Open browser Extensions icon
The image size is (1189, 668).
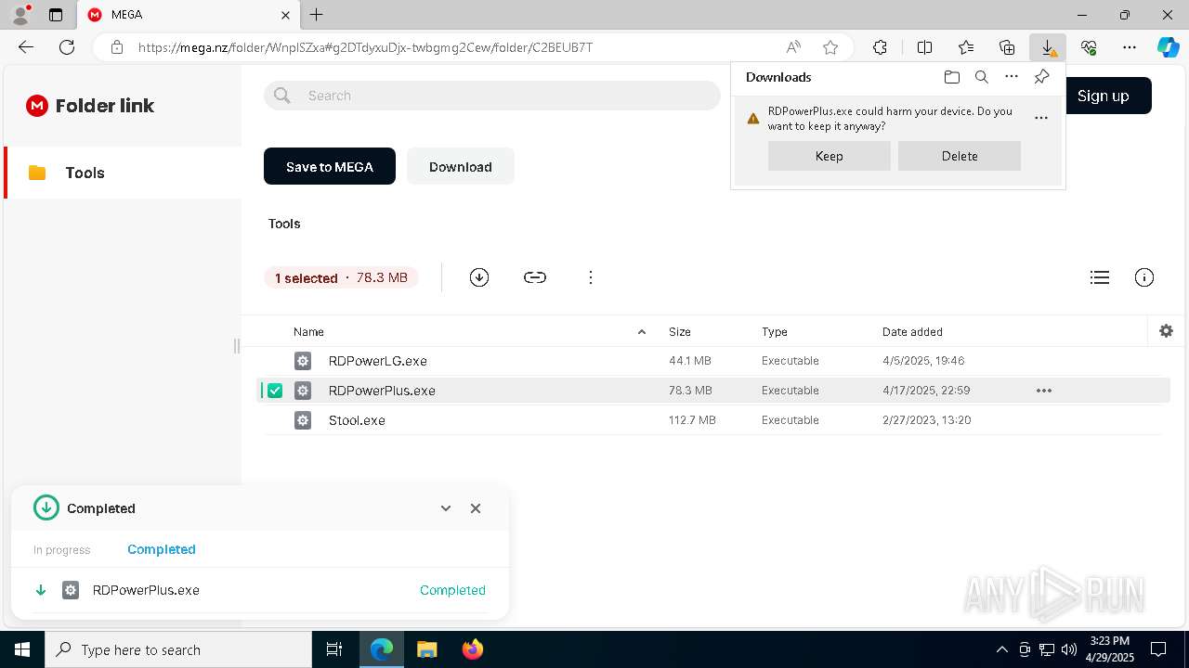point(880,47)
